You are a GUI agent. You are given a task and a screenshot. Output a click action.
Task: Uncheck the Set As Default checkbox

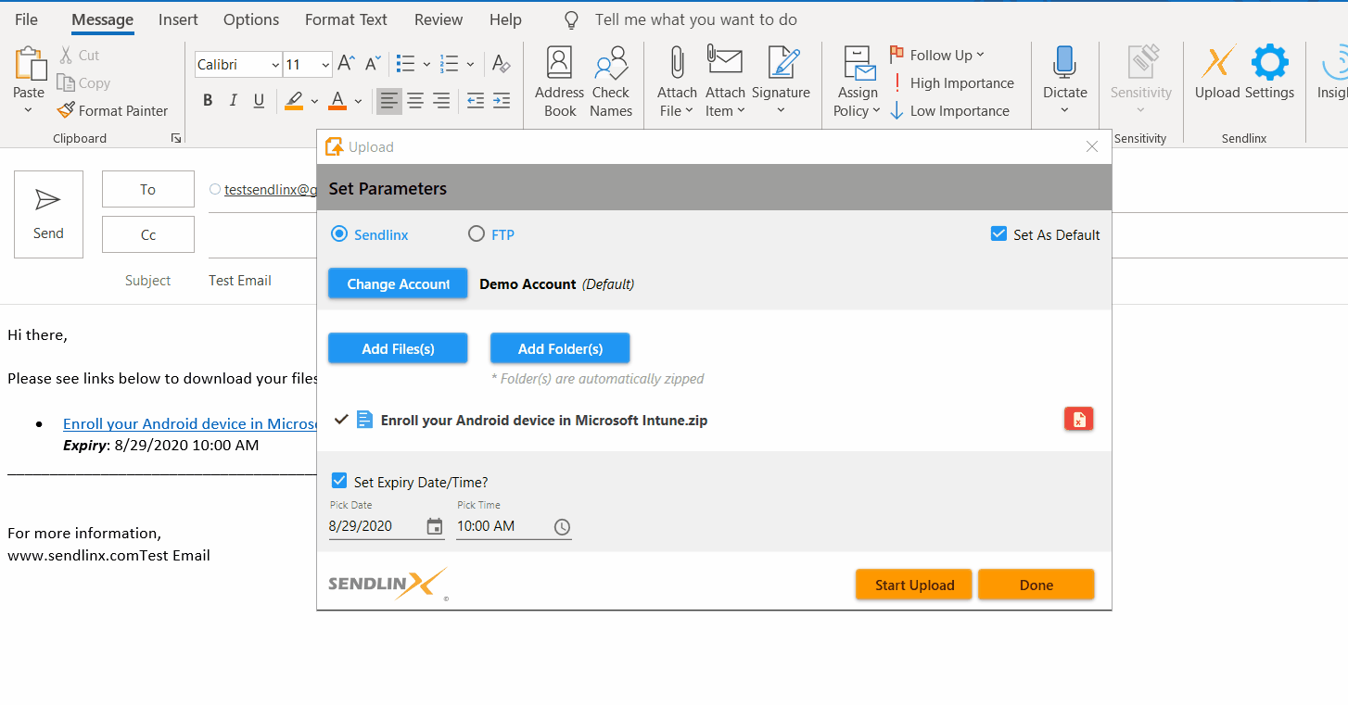(998, 234)
